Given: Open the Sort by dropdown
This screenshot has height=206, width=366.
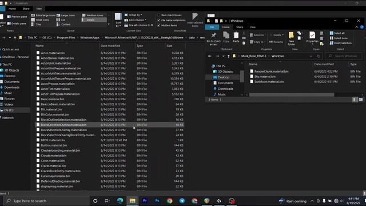Looking at the screenshot, I should point(118,20).
